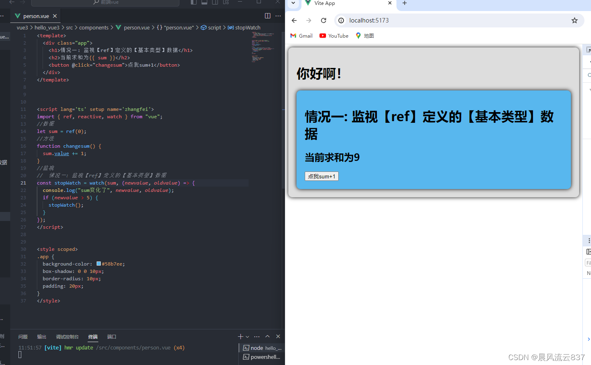Click the 当前求和为9 text
The width and height of the screenshot is (591, 365).
(x=332, y=158)
